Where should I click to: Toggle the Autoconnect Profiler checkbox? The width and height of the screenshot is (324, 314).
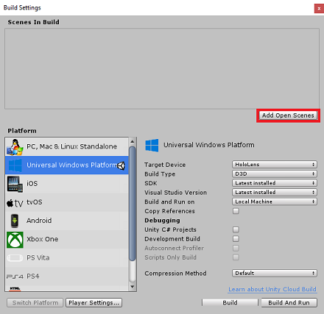point(236,248)
